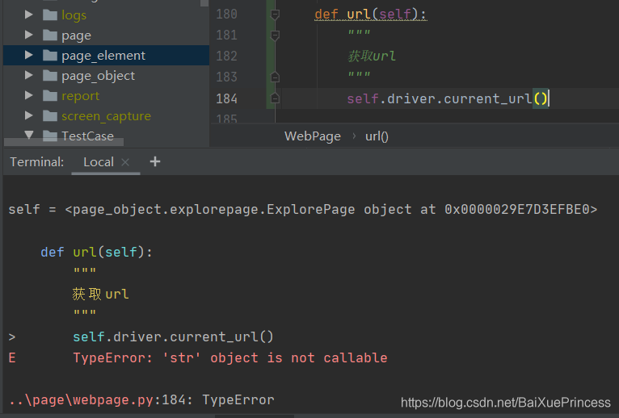Click 'def url(self):' in the editor

(x=370, y=15)
